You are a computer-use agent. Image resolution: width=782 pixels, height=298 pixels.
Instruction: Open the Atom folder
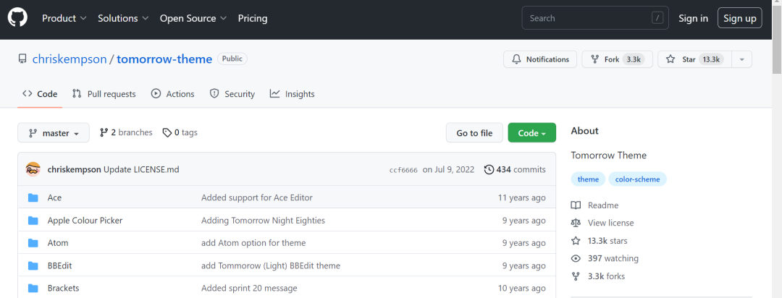tap(58, 243)
